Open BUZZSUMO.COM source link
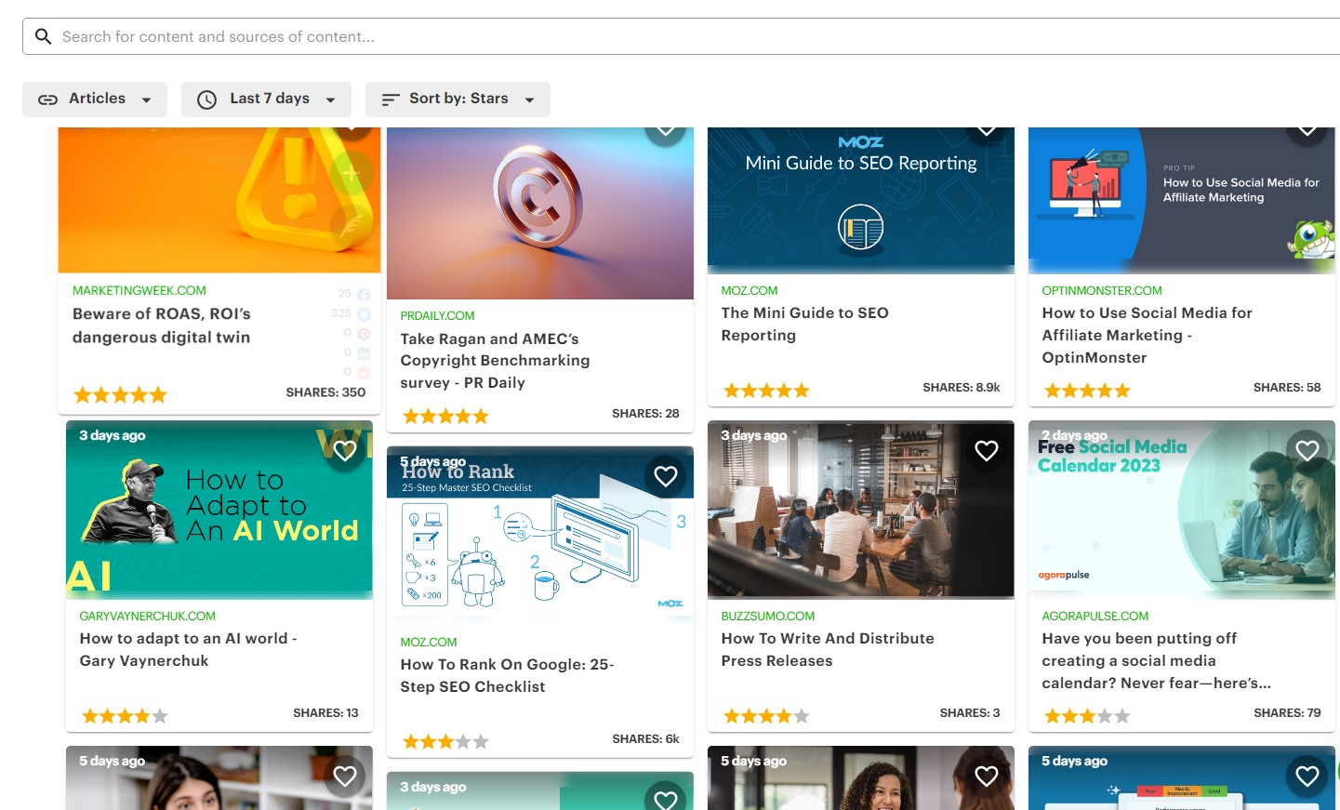This screenshot has height=810, width=1340. point(767,616)
